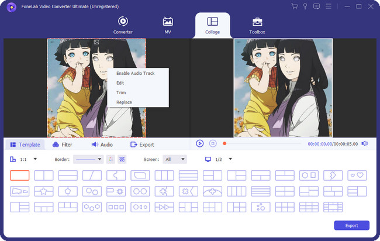Choose the puzzle-edge split template

point(116,175)
